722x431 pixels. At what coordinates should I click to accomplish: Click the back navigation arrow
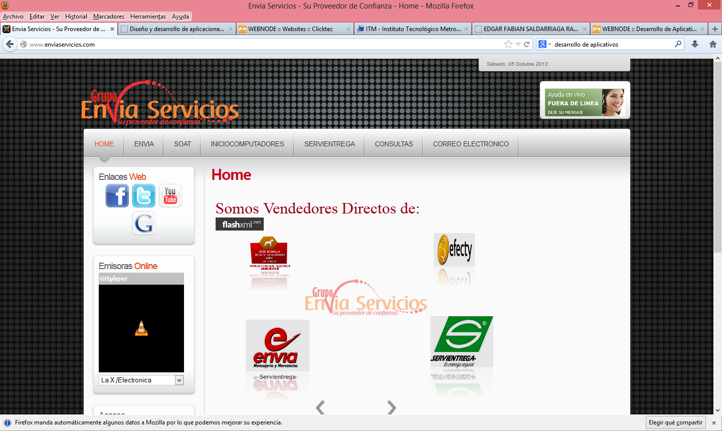(x=10, y=44)
